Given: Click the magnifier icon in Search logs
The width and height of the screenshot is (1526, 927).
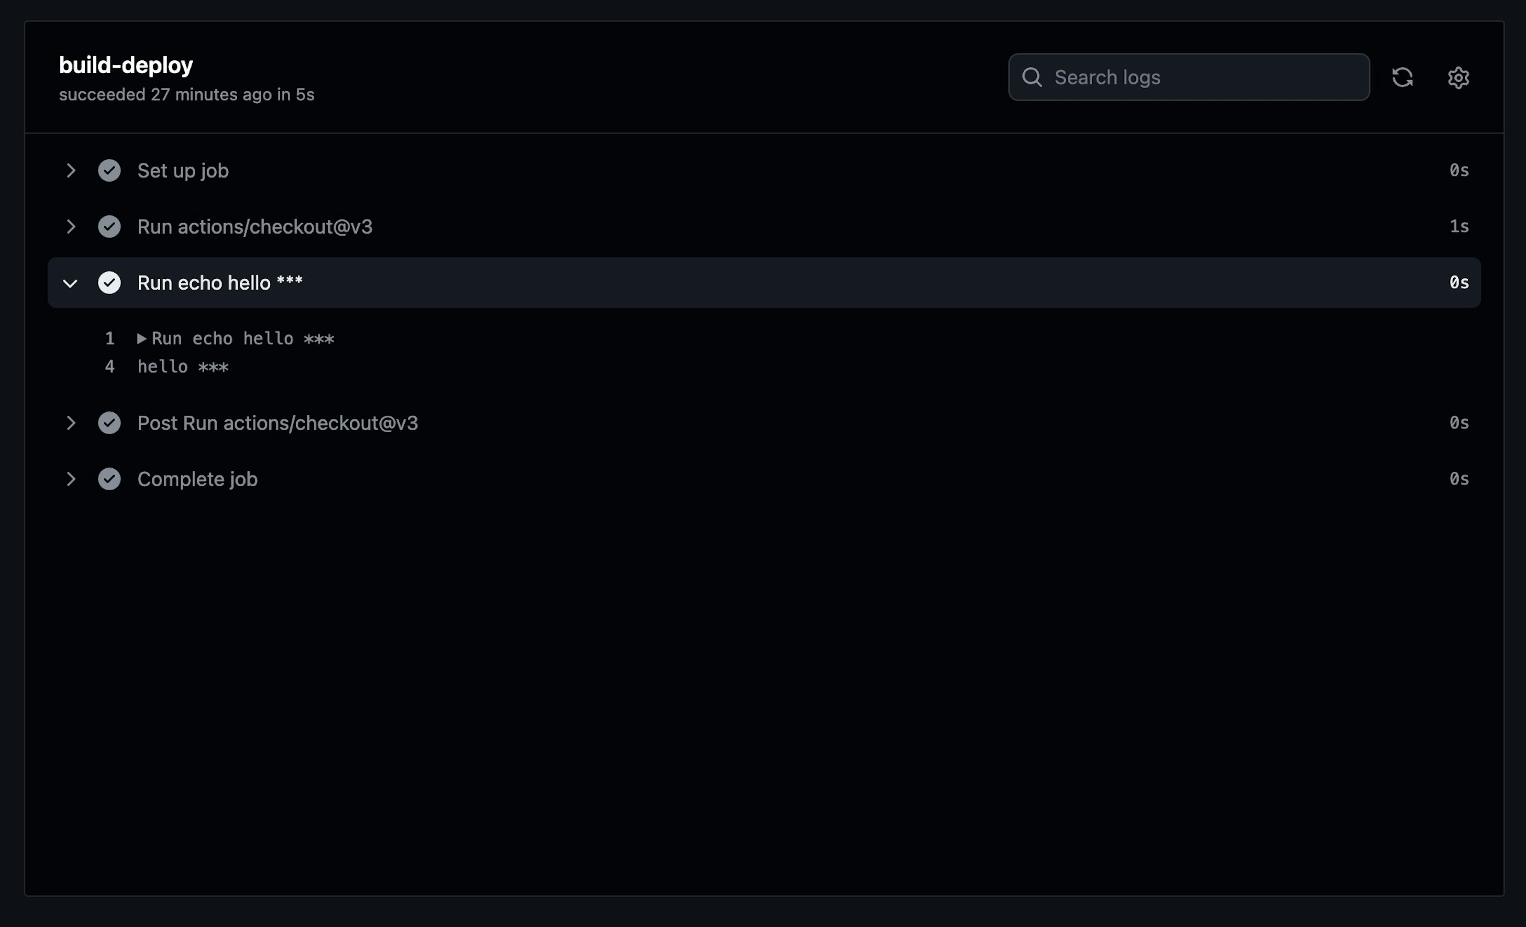Looking at the screenshot, I should [x=1032, y=77].
